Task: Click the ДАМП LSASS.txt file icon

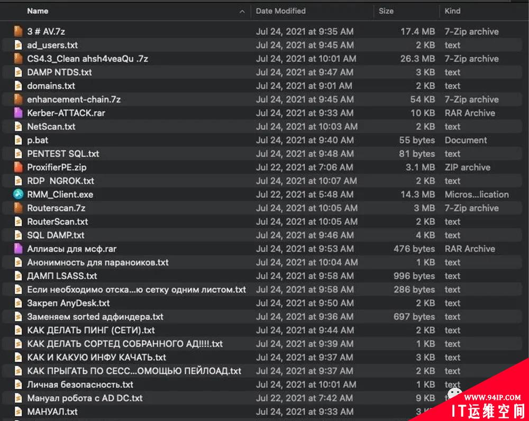Action: (x=18, y=276)
